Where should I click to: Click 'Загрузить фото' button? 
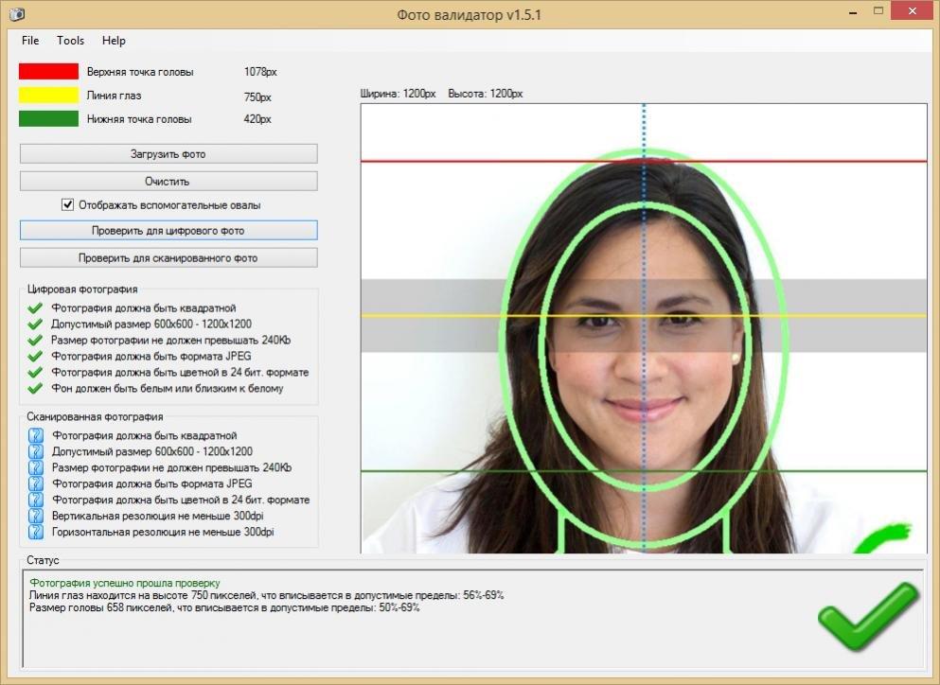coord(168,154)
